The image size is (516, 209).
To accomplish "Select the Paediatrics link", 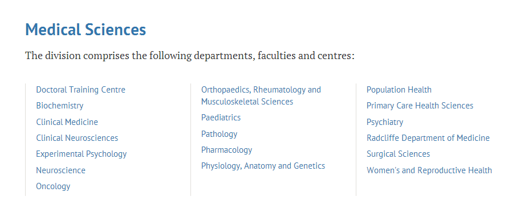I will [221, 117].
